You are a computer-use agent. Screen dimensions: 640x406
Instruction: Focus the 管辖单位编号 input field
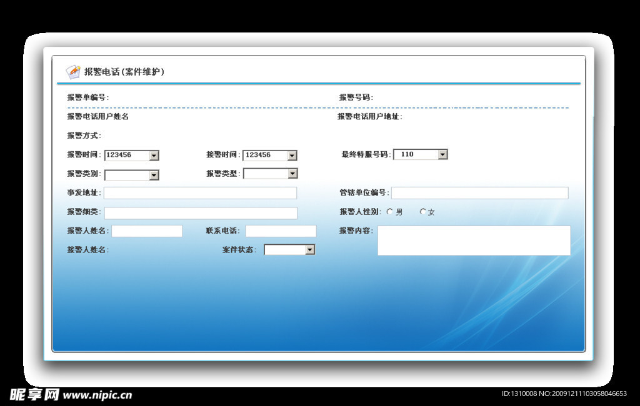479,193
